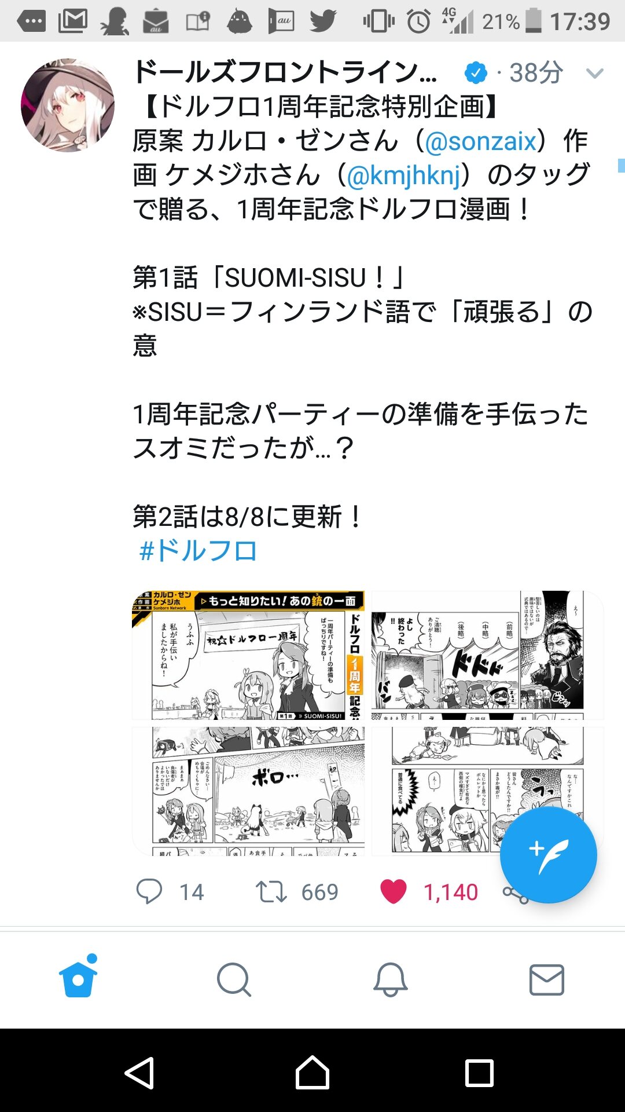625x1112 pixels.
Task: Tap the compose tweet floating button
Action: click(548, 855)
